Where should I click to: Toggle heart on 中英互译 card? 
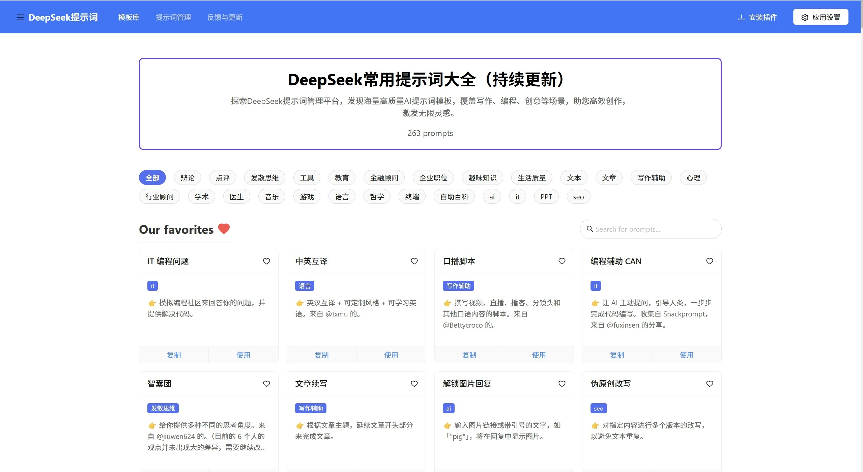[414, 261]
